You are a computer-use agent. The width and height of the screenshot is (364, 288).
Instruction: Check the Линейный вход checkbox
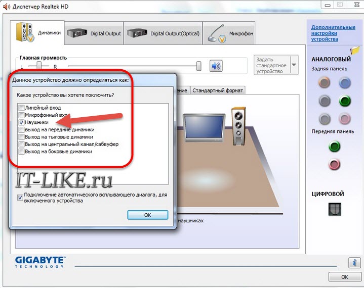(x=21, y=108)
